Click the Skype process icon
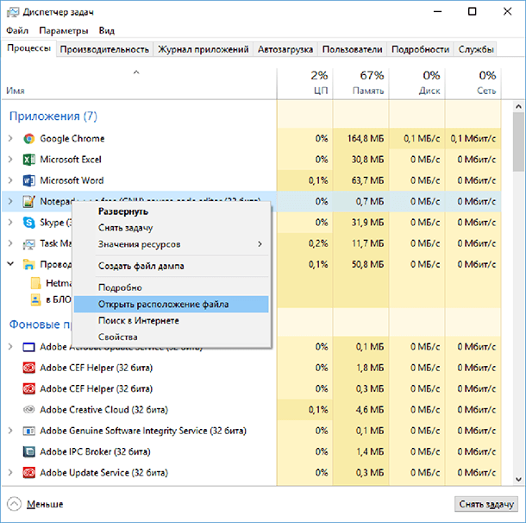This screenshot has height=523, width=526. pos(28,223)
